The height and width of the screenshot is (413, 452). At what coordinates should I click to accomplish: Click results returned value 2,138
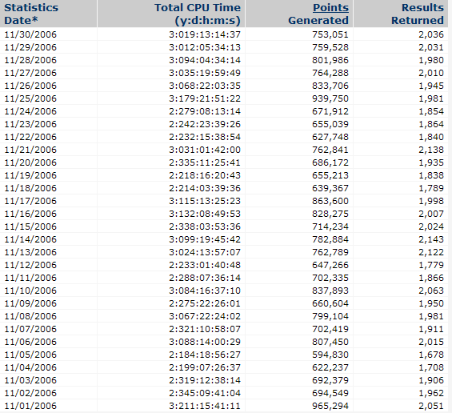click(431, 150)
